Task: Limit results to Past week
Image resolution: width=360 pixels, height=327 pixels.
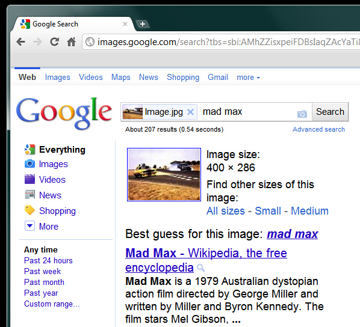Action: 43,271
